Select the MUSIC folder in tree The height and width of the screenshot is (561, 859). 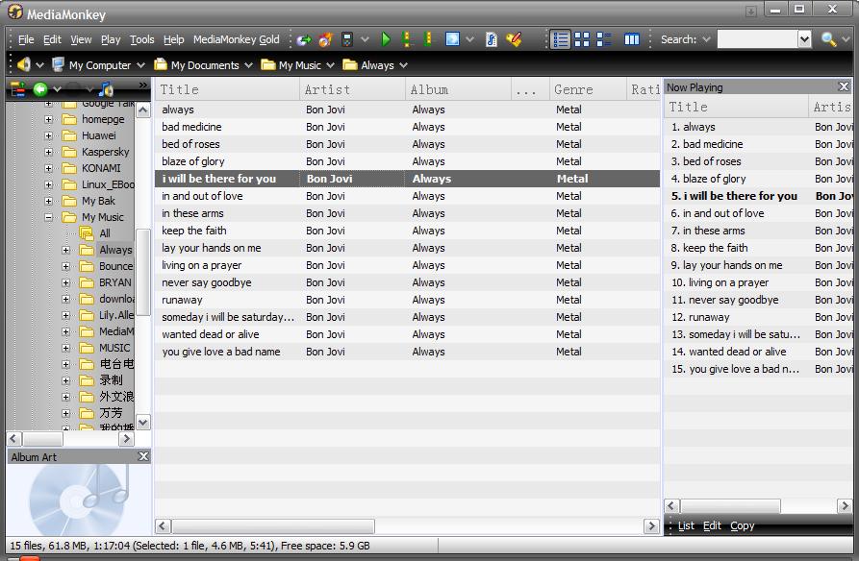pos(114,348)
